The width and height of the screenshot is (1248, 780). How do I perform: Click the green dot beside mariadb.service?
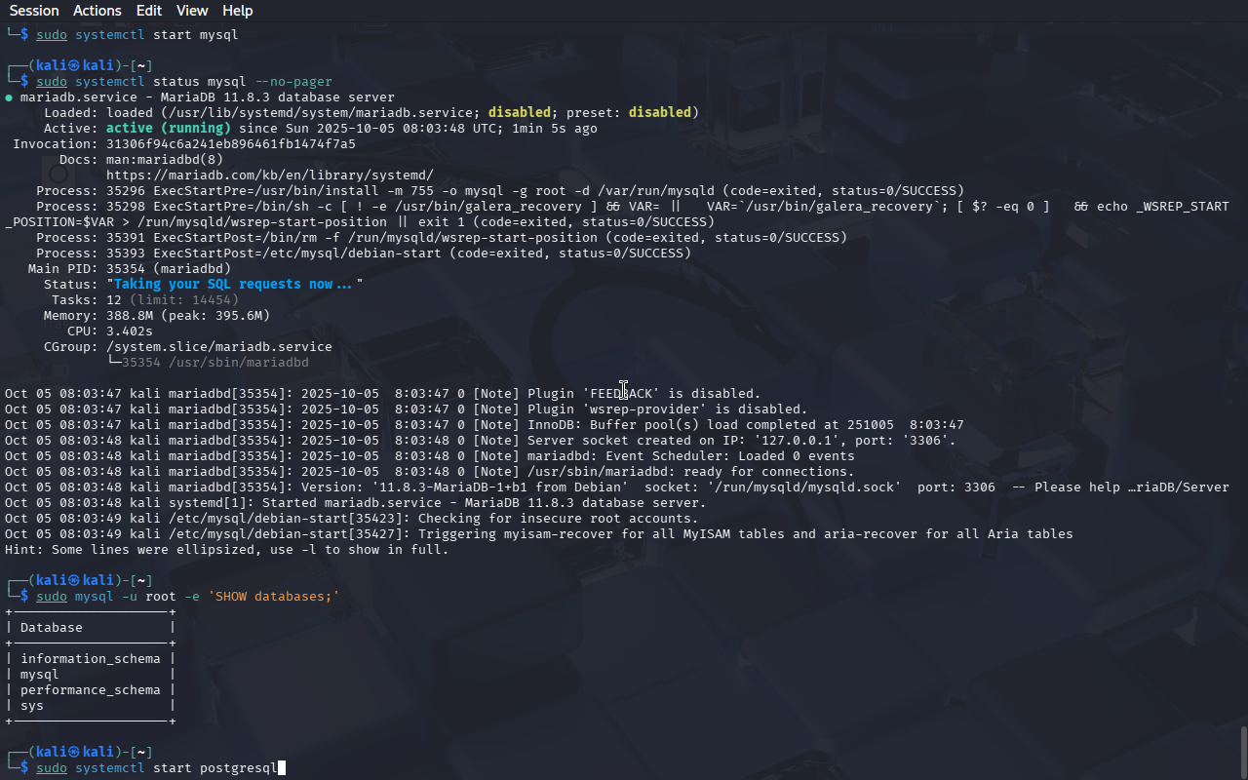click(x=9, y=97)
